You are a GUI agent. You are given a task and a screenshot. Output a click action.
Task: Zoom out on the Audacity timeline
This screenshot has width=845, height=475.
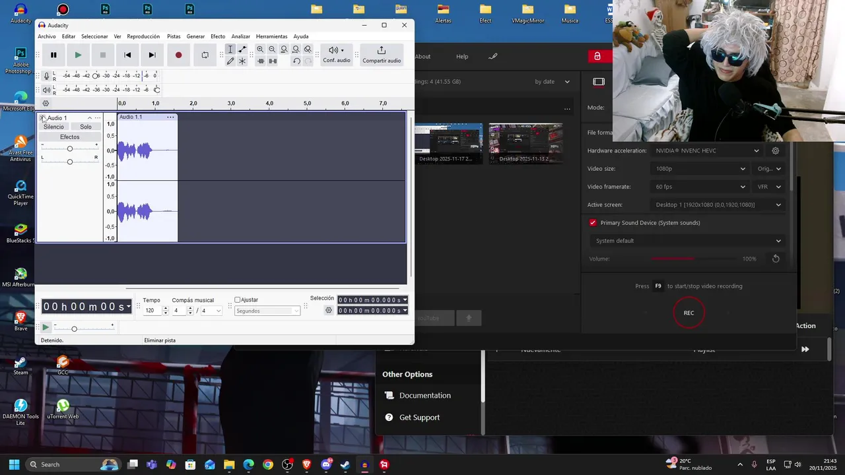(x=272, y=49)
